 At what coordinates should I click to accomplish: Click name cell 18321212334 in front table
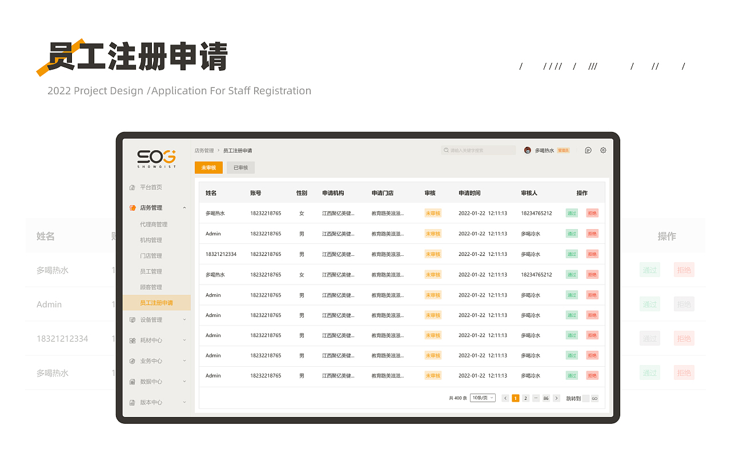221,254
